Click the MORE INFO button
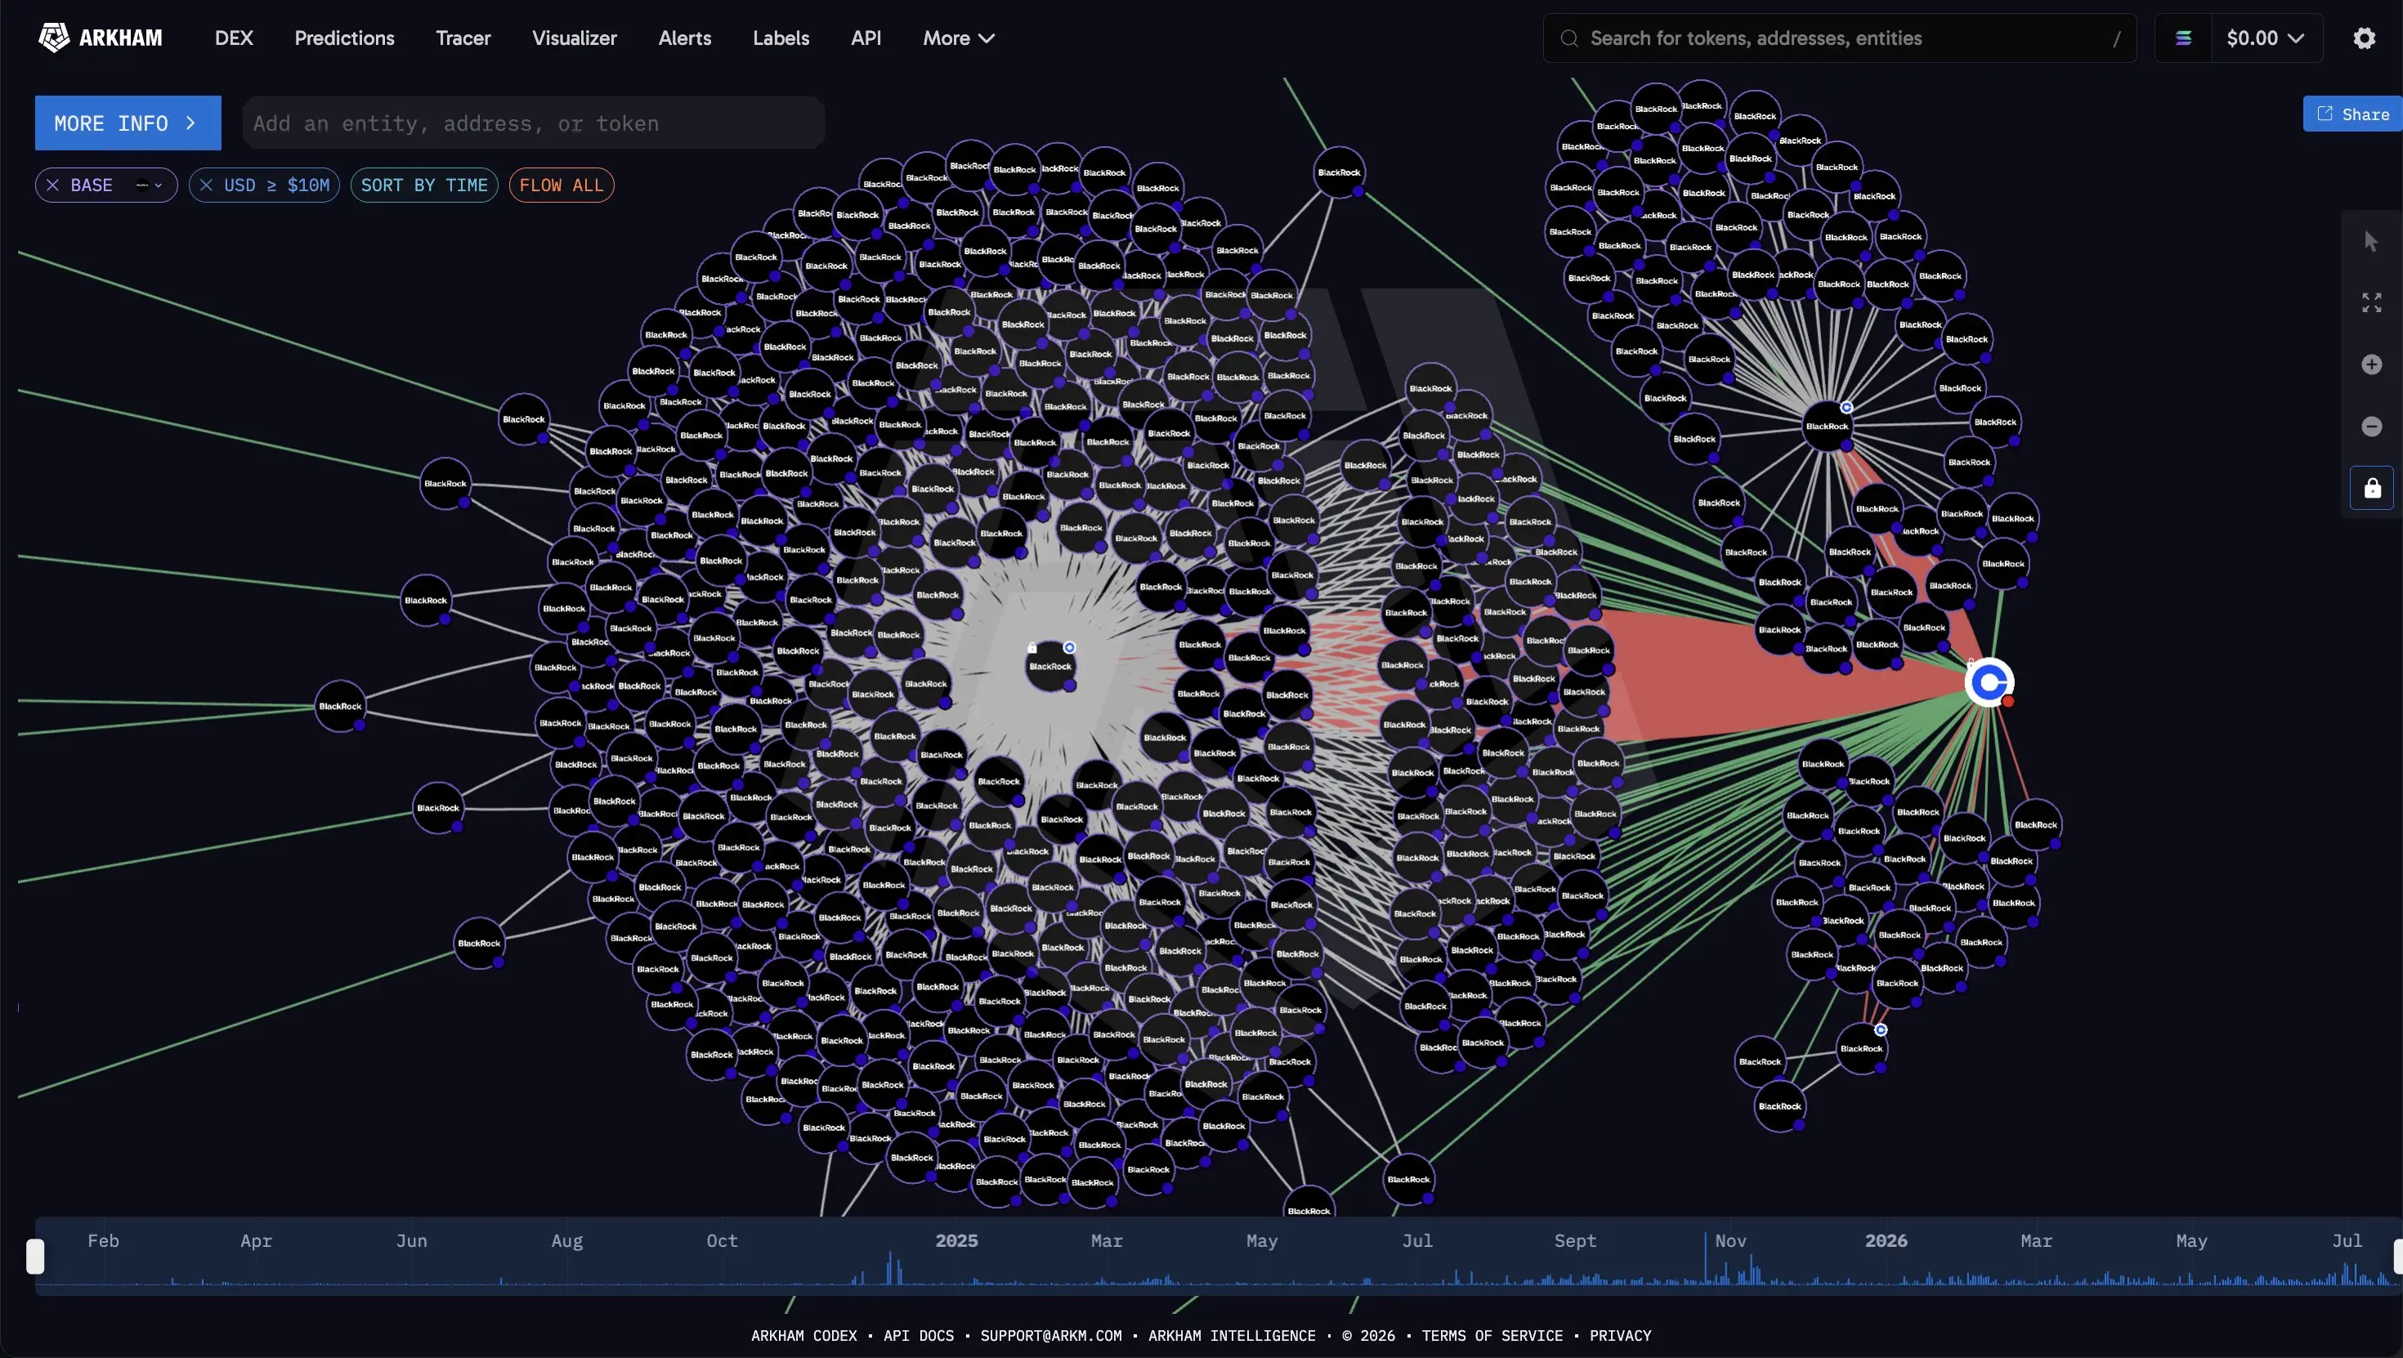The height and width of the screenshot is (1358, 2403). click(x=128, y=123)
